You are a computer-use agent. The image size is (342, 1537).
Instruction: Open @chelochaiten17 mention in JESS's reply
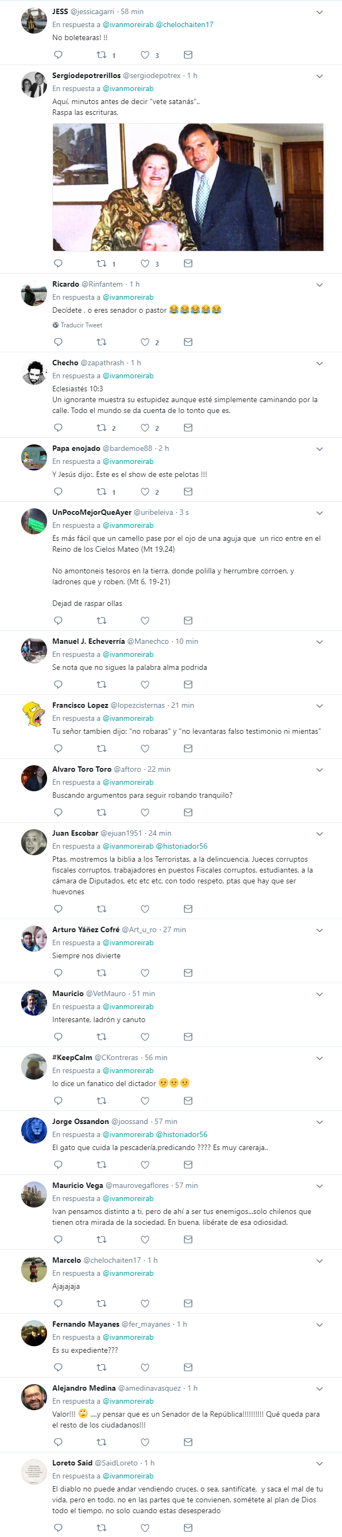pos(185,24)
